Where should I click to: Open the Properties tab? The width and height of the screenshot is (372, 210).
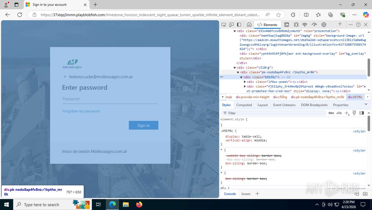[341, 105]
